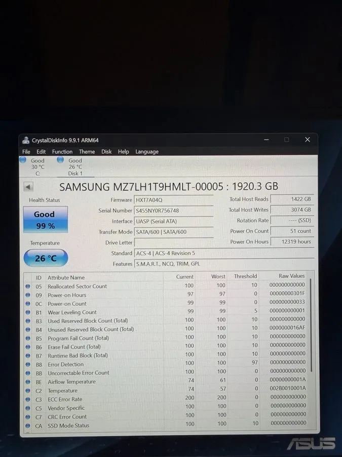Click status dot for Vendor Specific row
342x457 pixels.
click(28, 408)
